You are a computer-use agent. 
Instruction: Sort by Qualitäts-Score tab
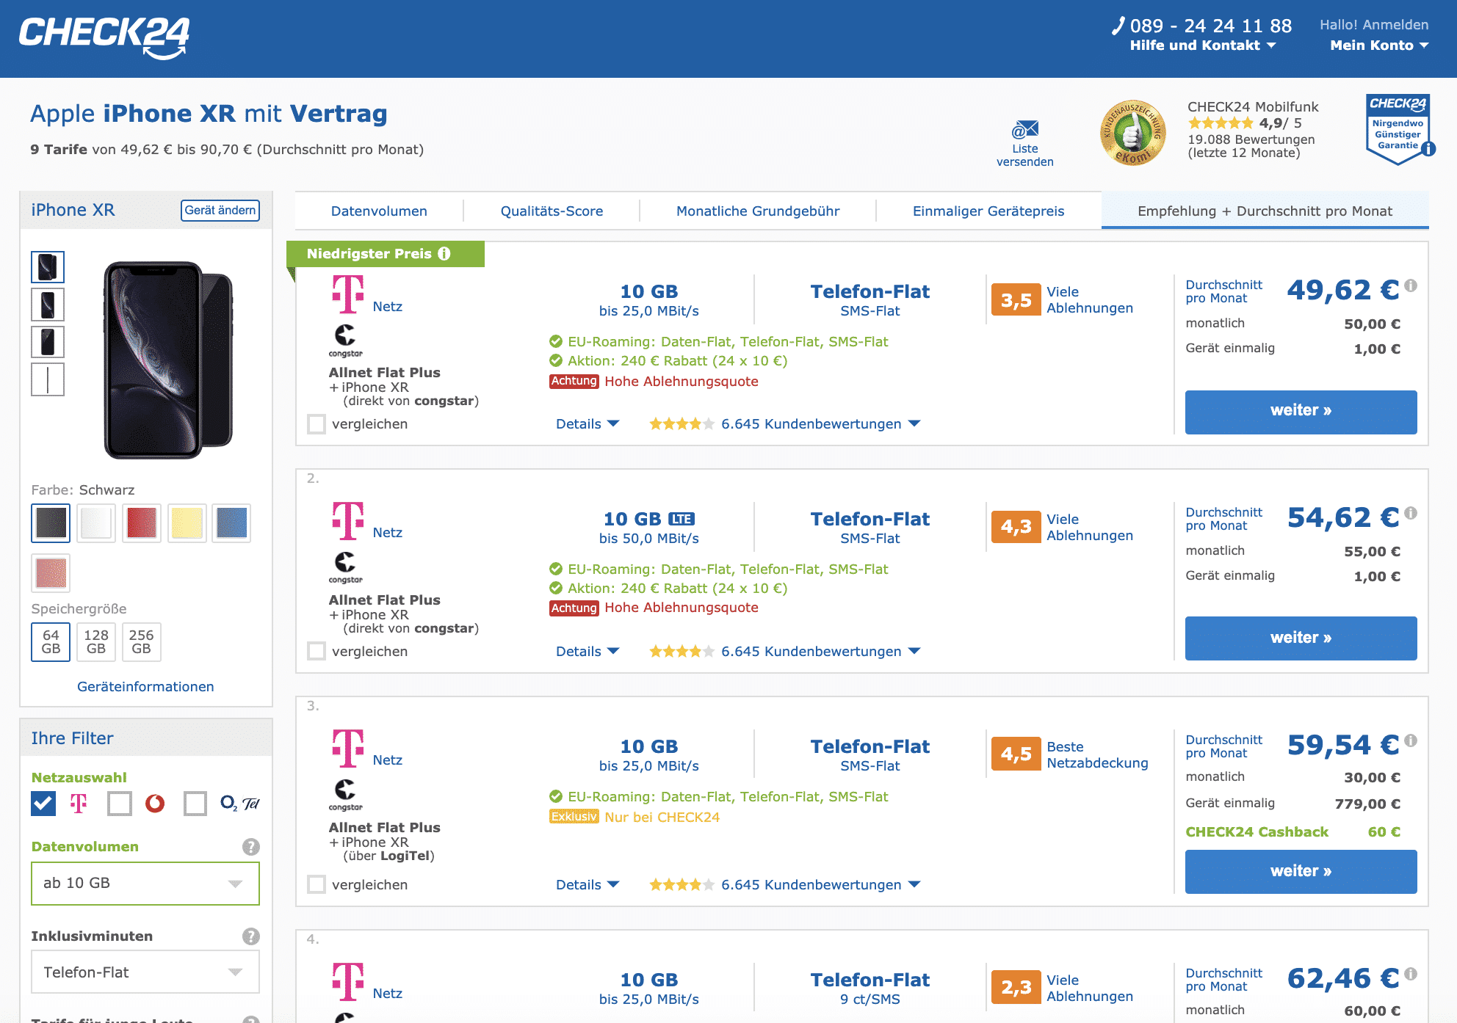click(552, 211)
